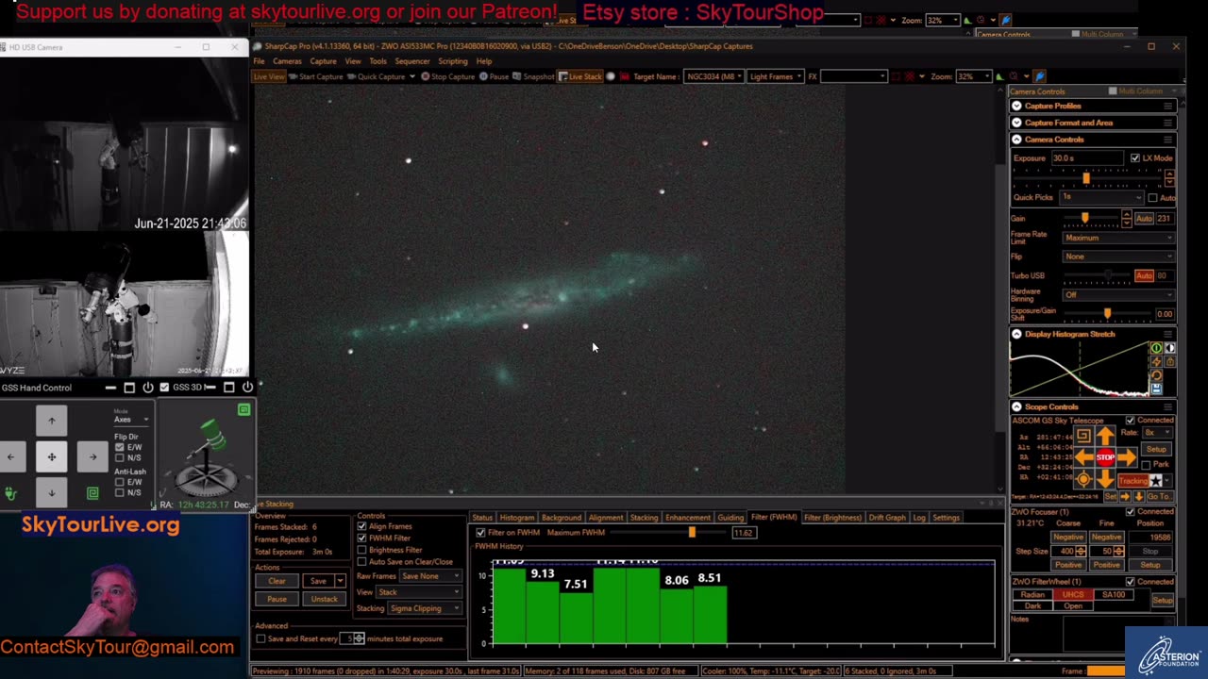Toggle the Align Frames checkbox
Image resolution: width=1208 pixels, height=679 pixels.
pos(361,526)
